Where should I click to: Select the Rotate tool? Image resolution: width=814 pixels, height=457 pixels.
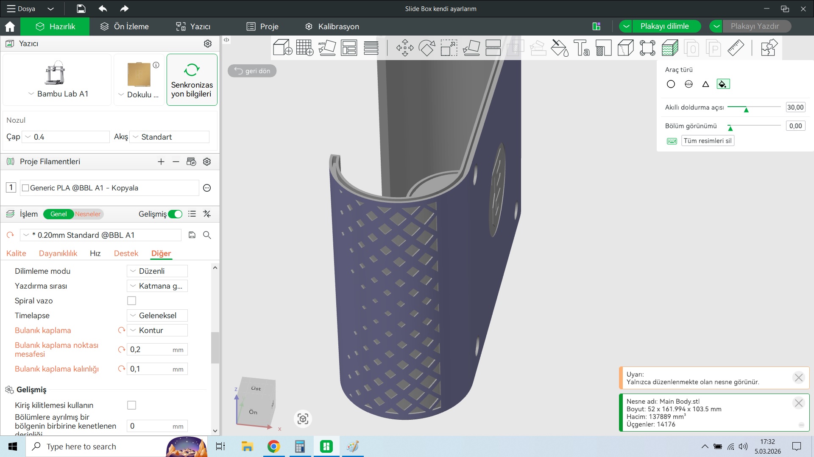(x=427, y=48)
